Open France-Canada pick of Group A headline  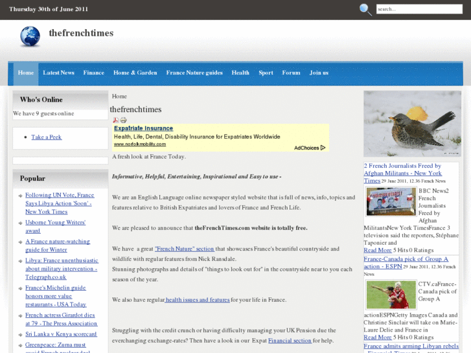click(x=406, y=262)
